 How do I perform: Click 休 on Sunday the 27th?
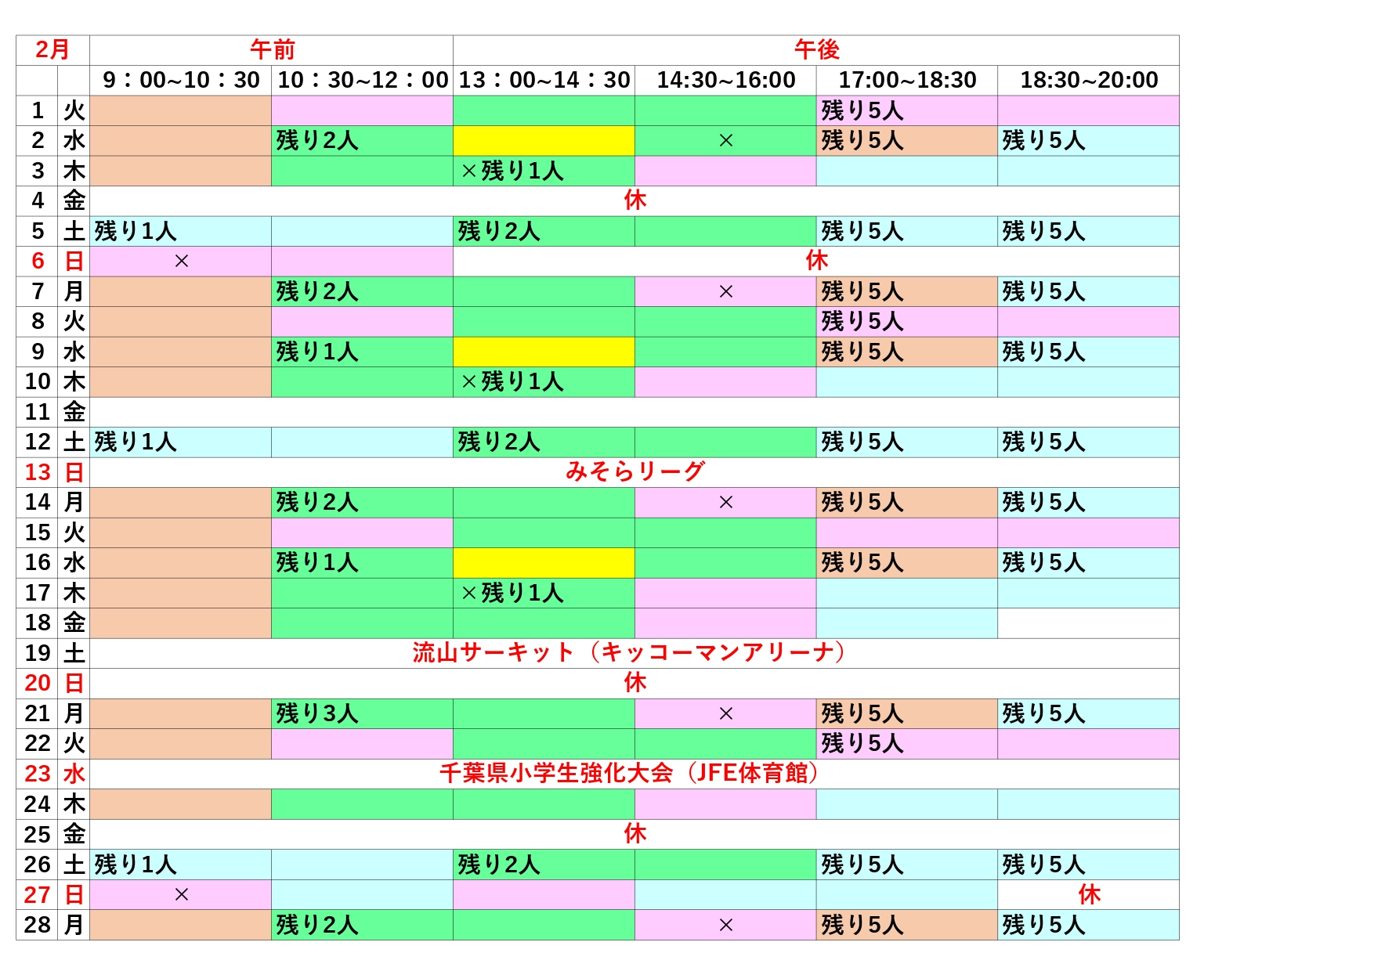(1089, 894)
